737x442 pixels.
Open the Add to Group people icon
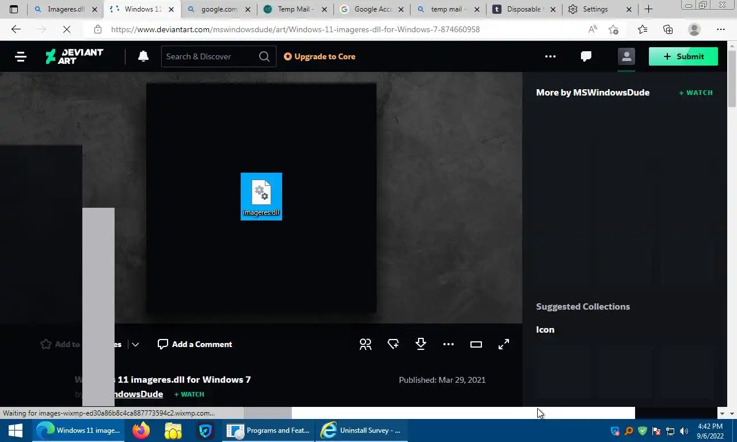[366, 344]
